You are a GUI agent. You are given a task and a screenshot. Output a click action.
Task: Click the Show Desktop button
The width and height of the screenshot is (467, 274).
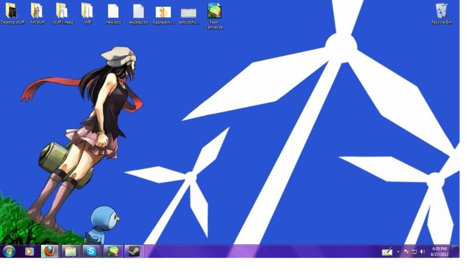click(456, 252)
